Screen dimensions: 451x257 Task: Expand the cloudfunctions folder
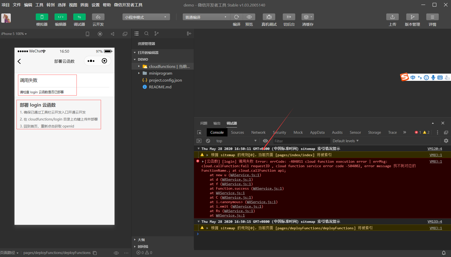[139, 66]
